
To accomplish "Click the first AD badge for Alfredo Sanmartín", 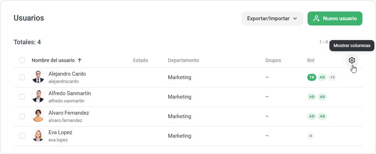I will pyautogui.click(x=311, y=97).
